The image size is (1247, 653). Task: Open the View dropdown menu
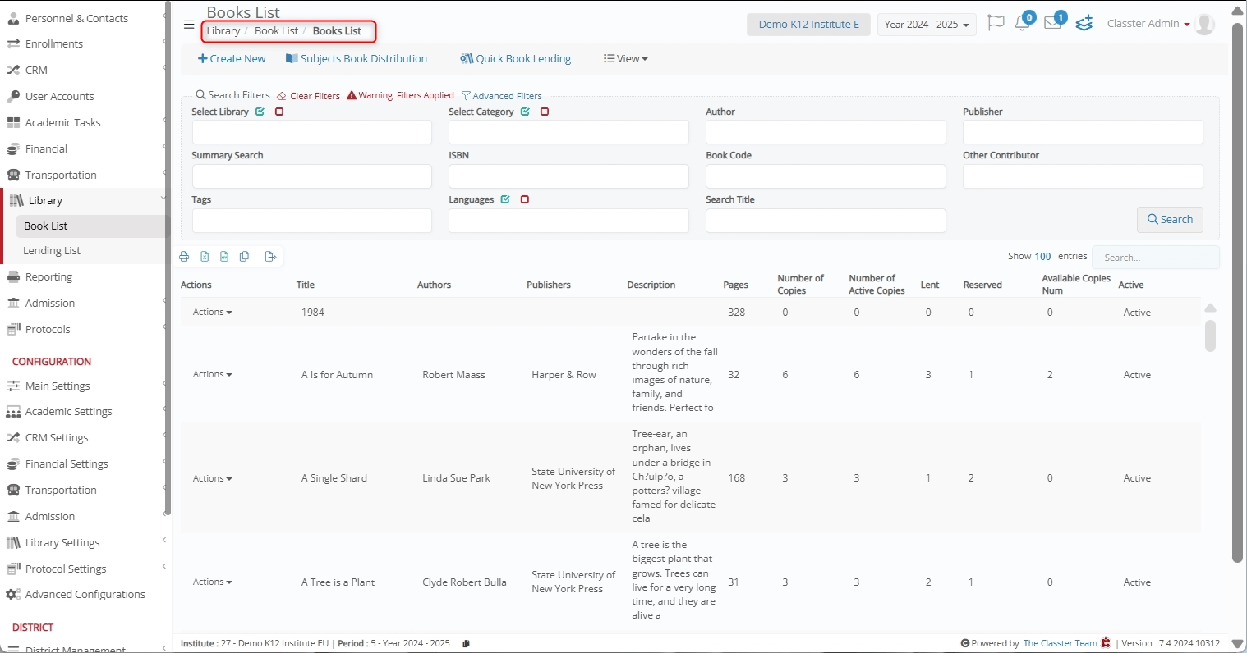(626, 59)
